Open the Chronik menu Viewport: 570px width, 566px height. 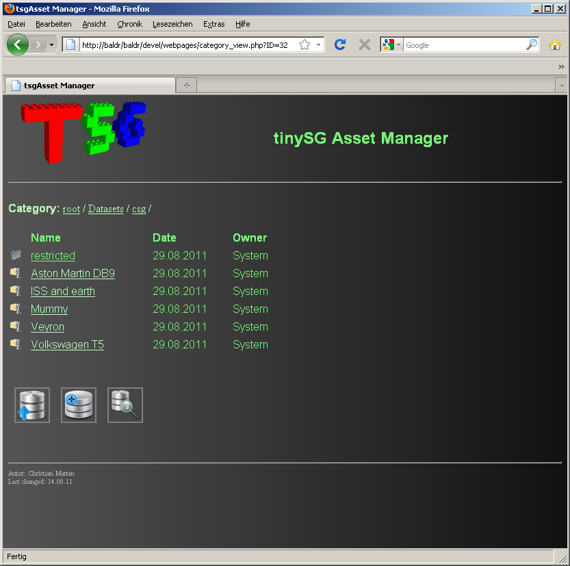[129, 24]
